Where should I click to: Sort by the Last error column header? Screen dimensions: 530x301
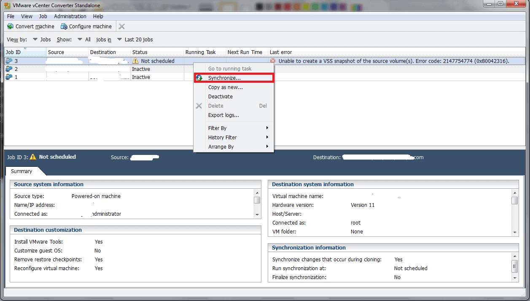(x=397, y=52)
